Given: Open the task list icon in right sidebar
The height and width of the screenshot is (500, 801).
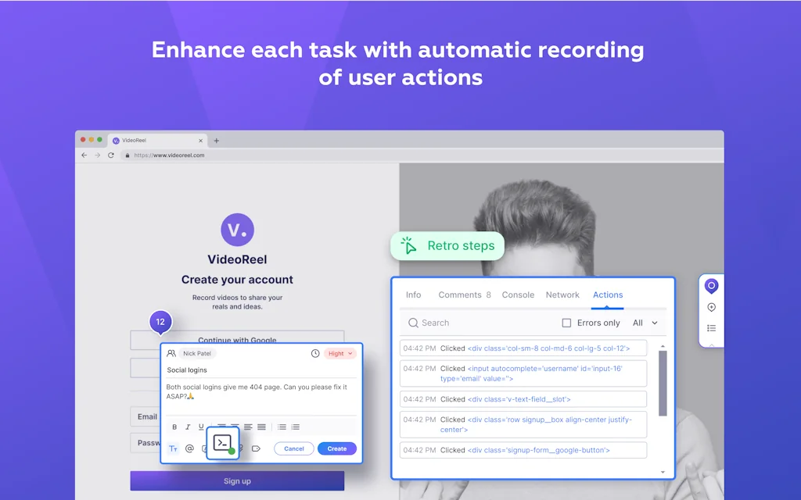Looking at the screenshot, I should point(711,328).
